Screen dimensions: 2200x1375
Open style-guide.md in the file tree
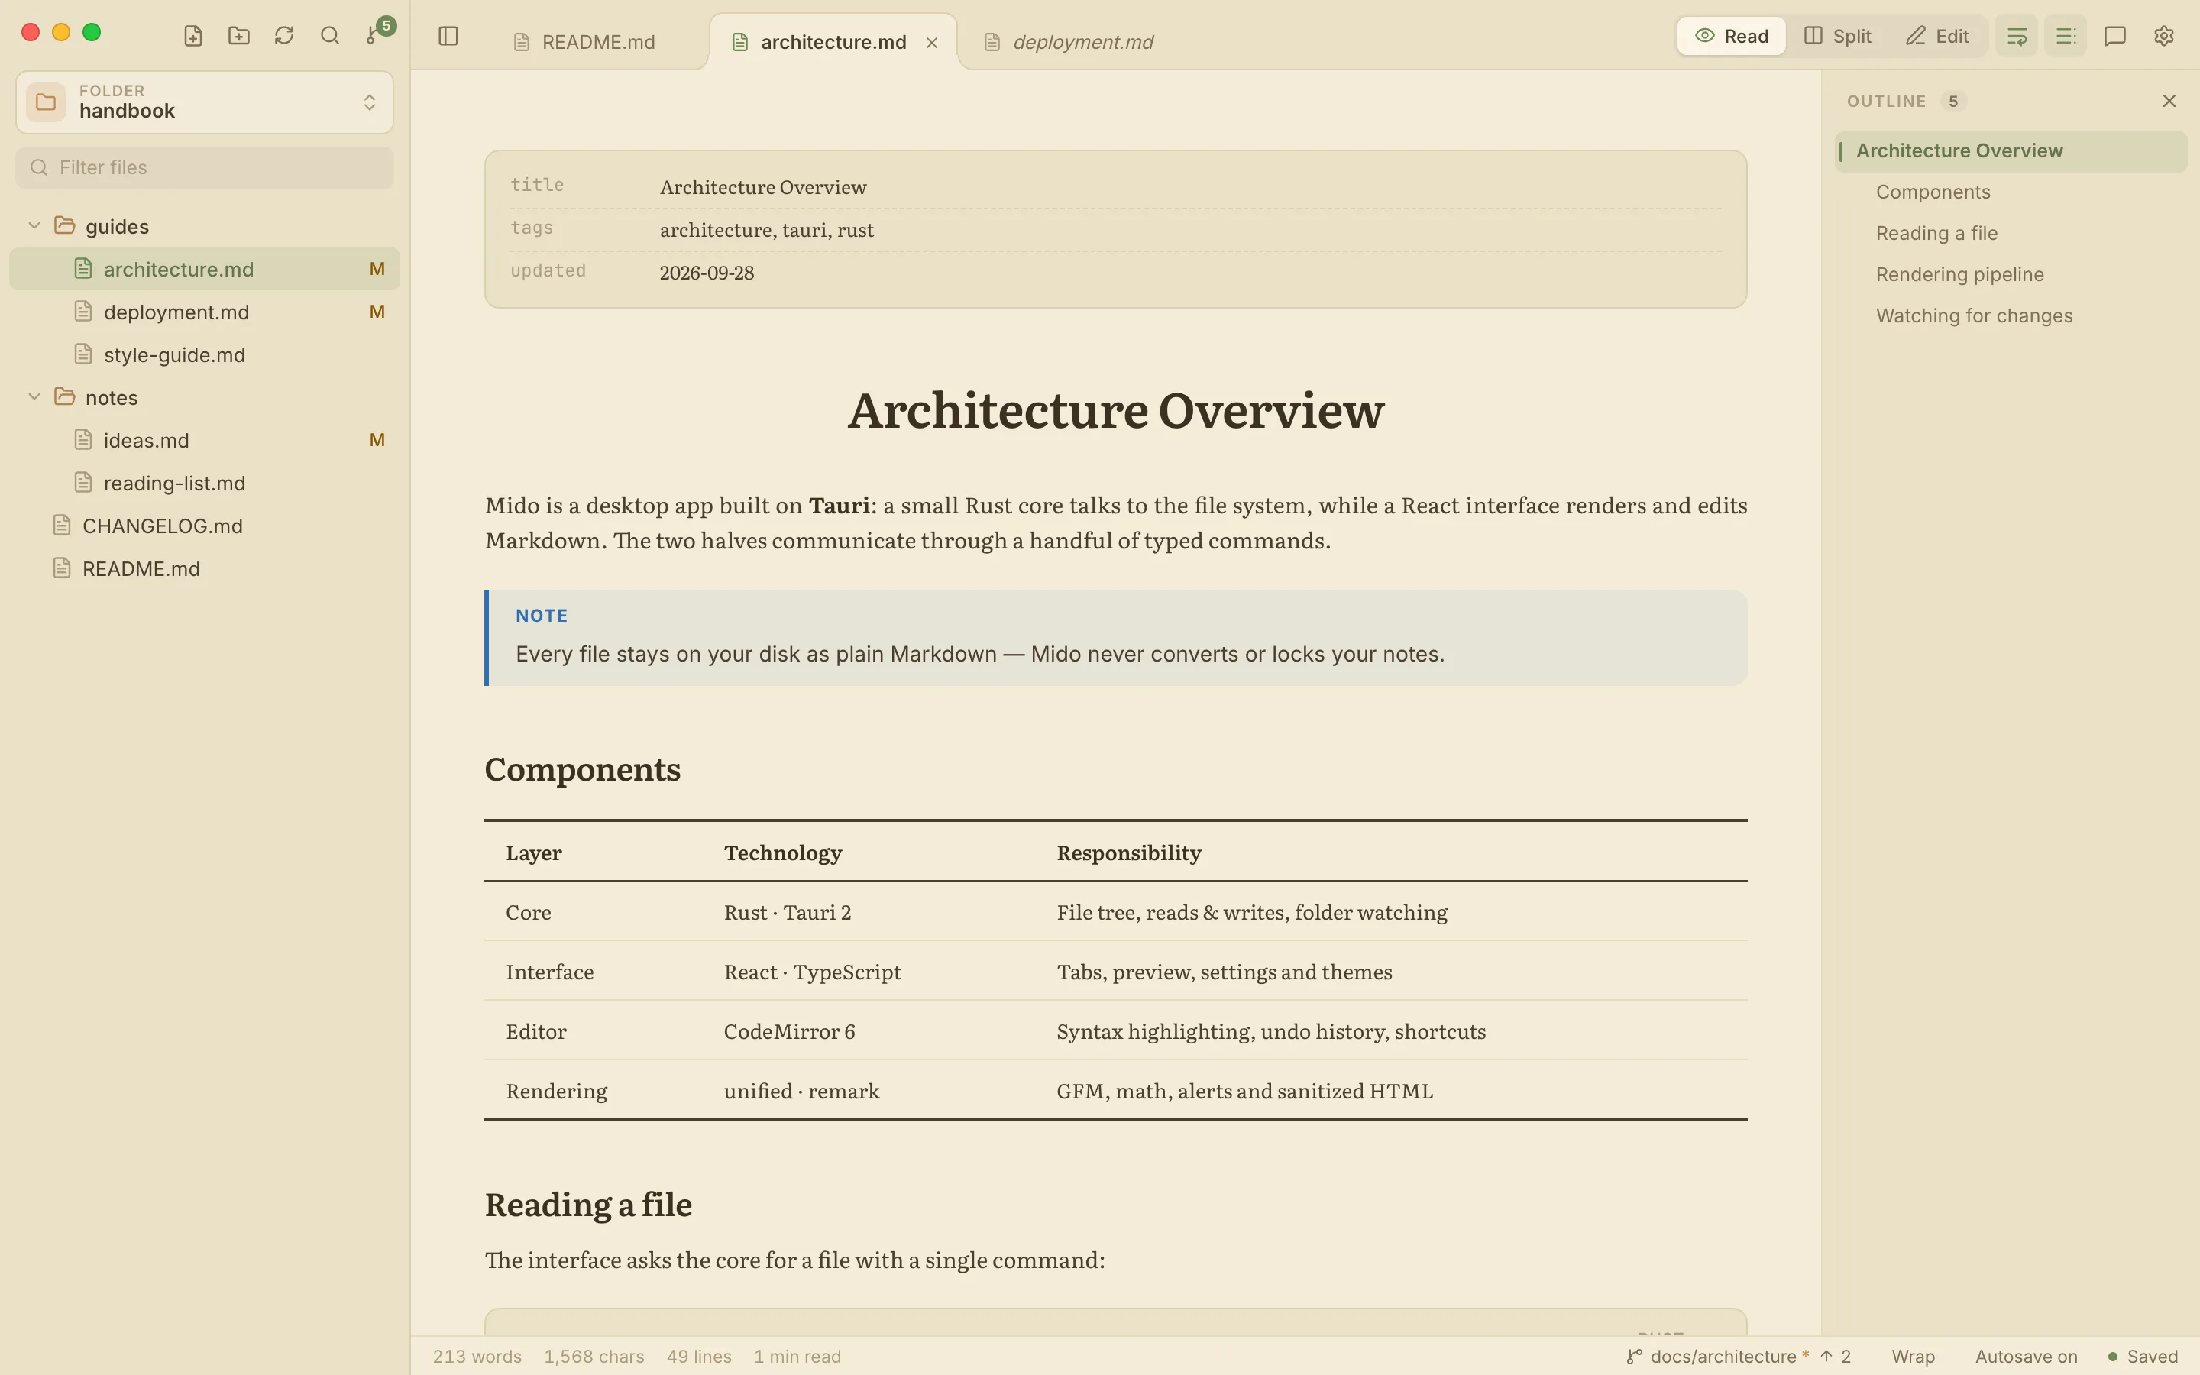205,354
